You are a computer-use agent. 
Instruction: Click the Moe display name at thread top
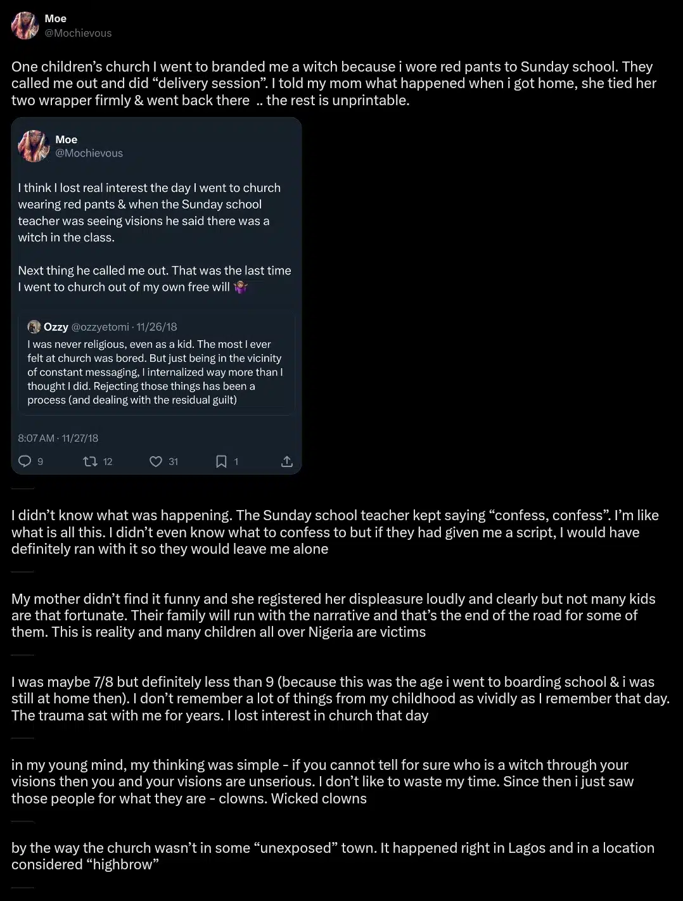pyautogui.click(x=56, y=19)
